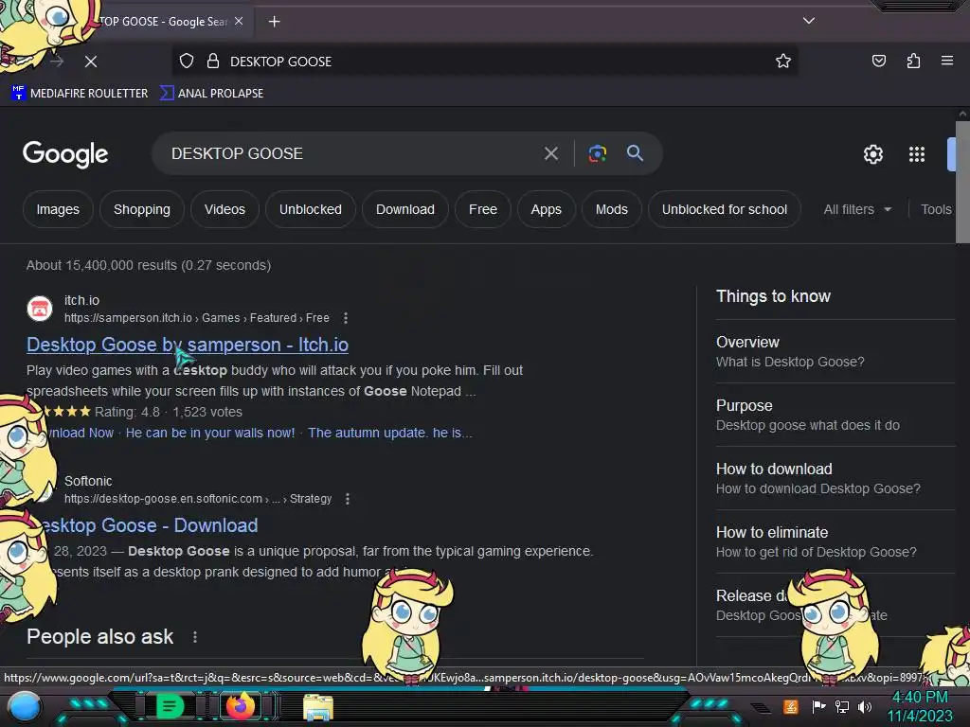Open He can be in your walls now link
Image resolution: width=970 pixels, height=727 pixels.
[210, 433]
